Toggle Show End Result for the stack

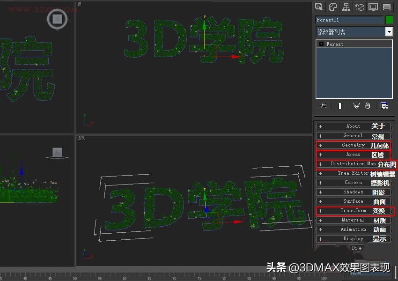(339, 106)
